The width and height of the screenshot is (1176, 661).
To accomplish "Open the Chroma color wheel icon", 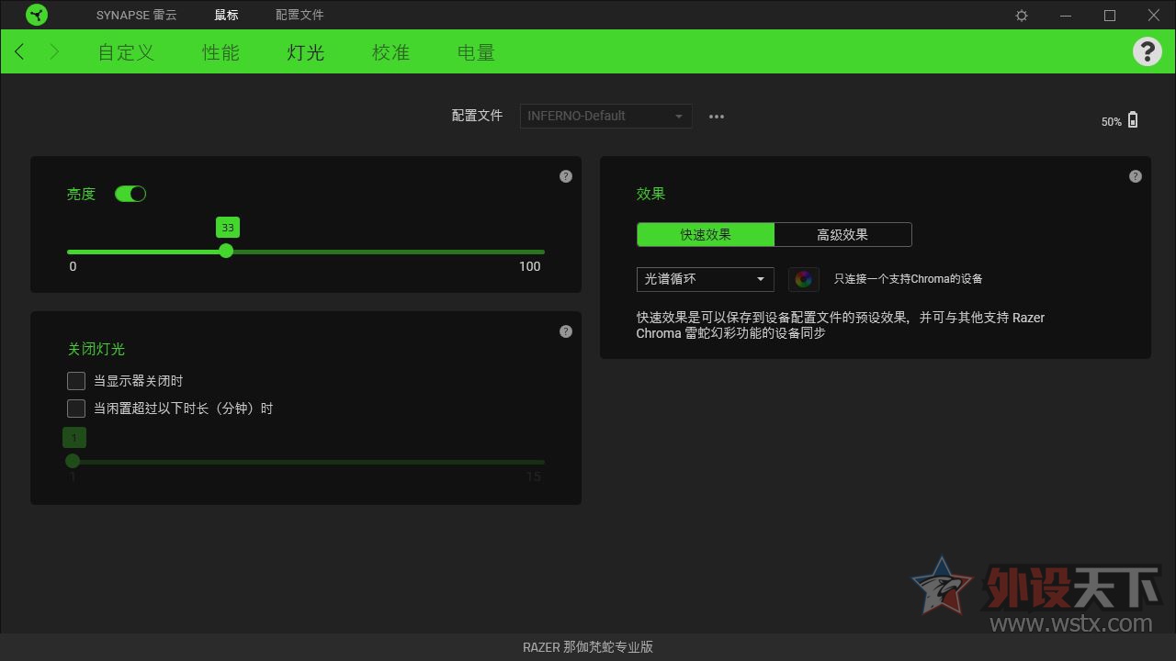I will (803, 279).
